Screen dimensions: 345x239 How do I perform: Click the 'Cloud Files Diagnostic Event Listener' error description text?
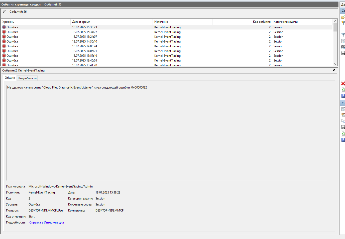[77, 87]
